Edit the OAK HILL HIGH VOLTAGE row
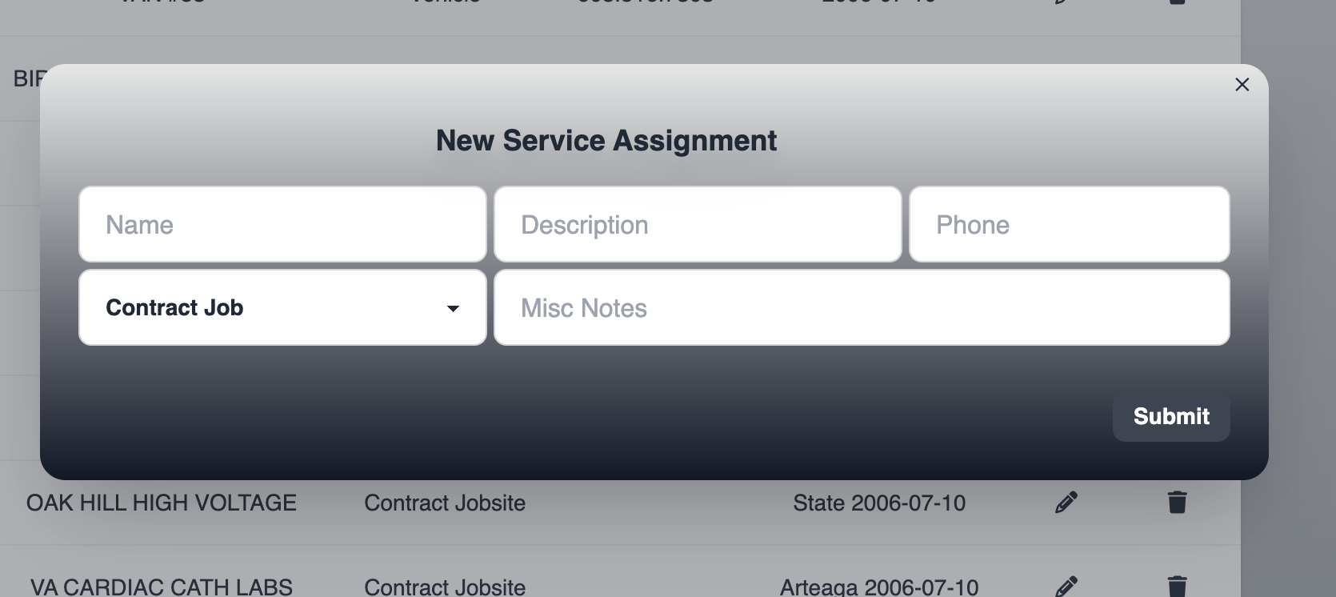The width and height of the screenshot is (1336, 597). 1066,503
